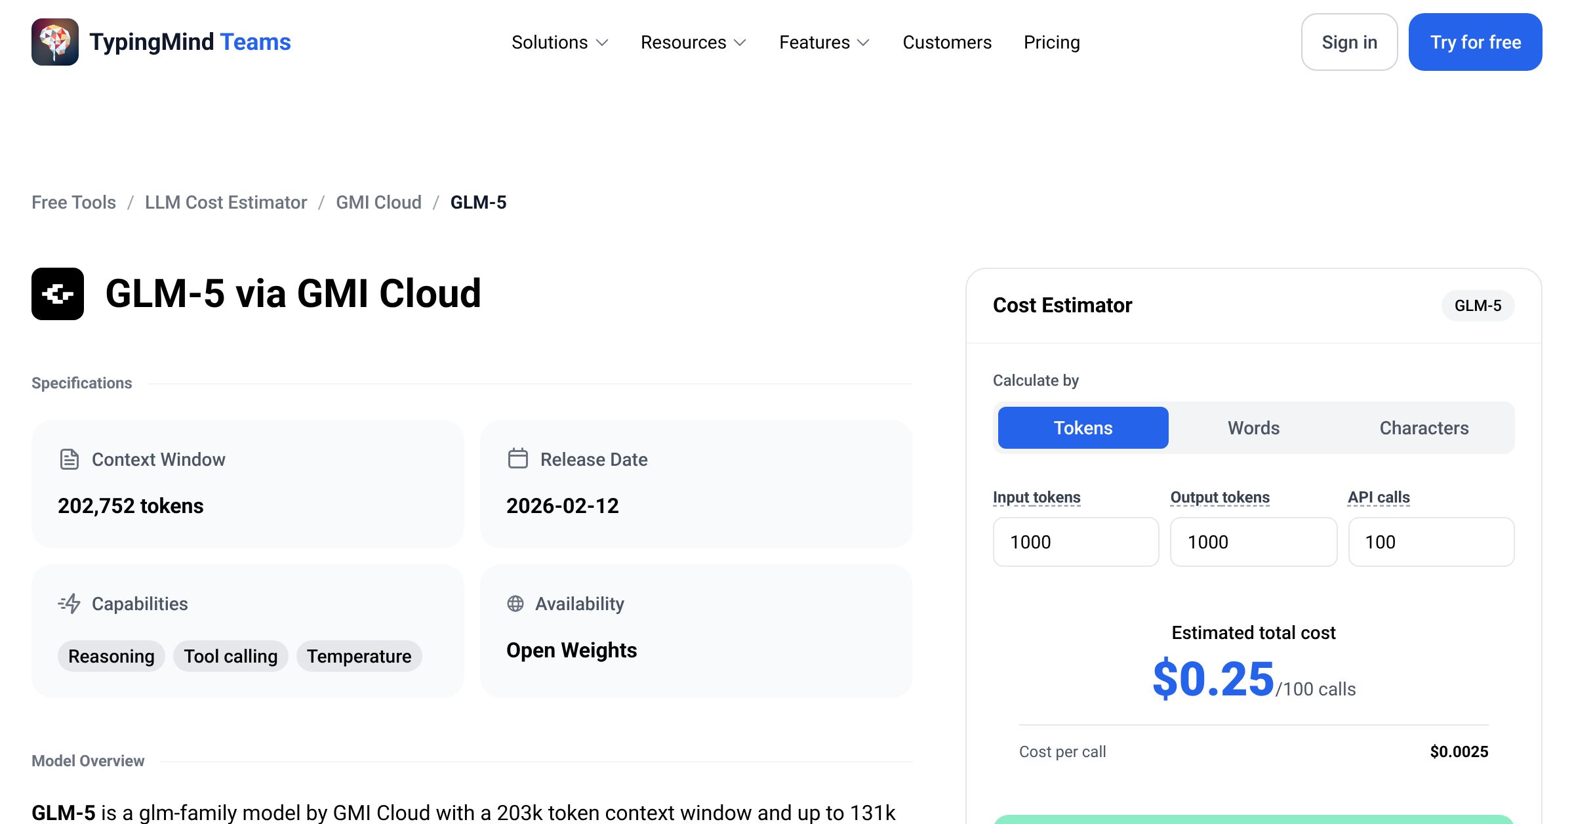
Task: Open the Pricing page
Action: click(x=1052, y=42)
